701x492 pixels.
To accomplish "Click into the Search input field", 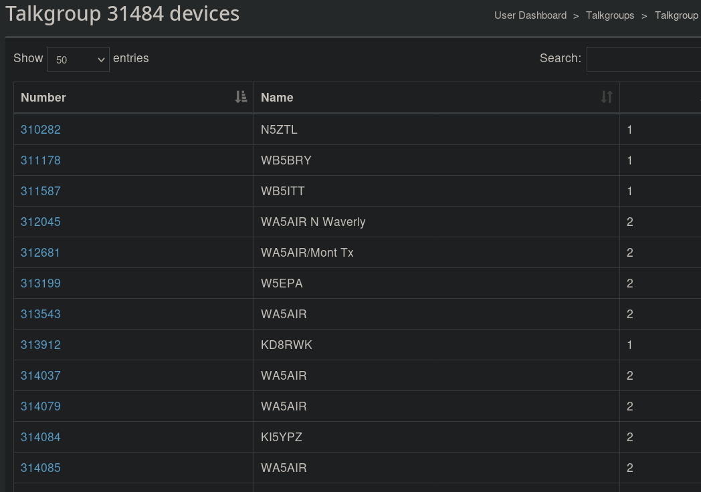I will point(643,59).
